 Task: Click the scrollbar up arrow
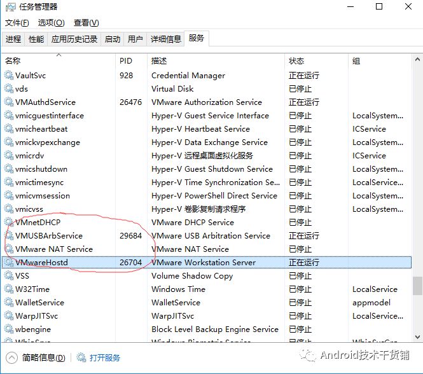[417, 59]
